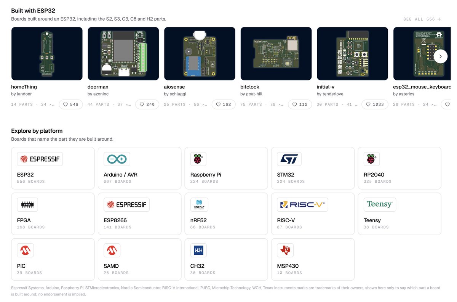Screen dimensions: 457x302
Task: Click the Microchip logo on PIC card
Action: [x=26, y=251]
